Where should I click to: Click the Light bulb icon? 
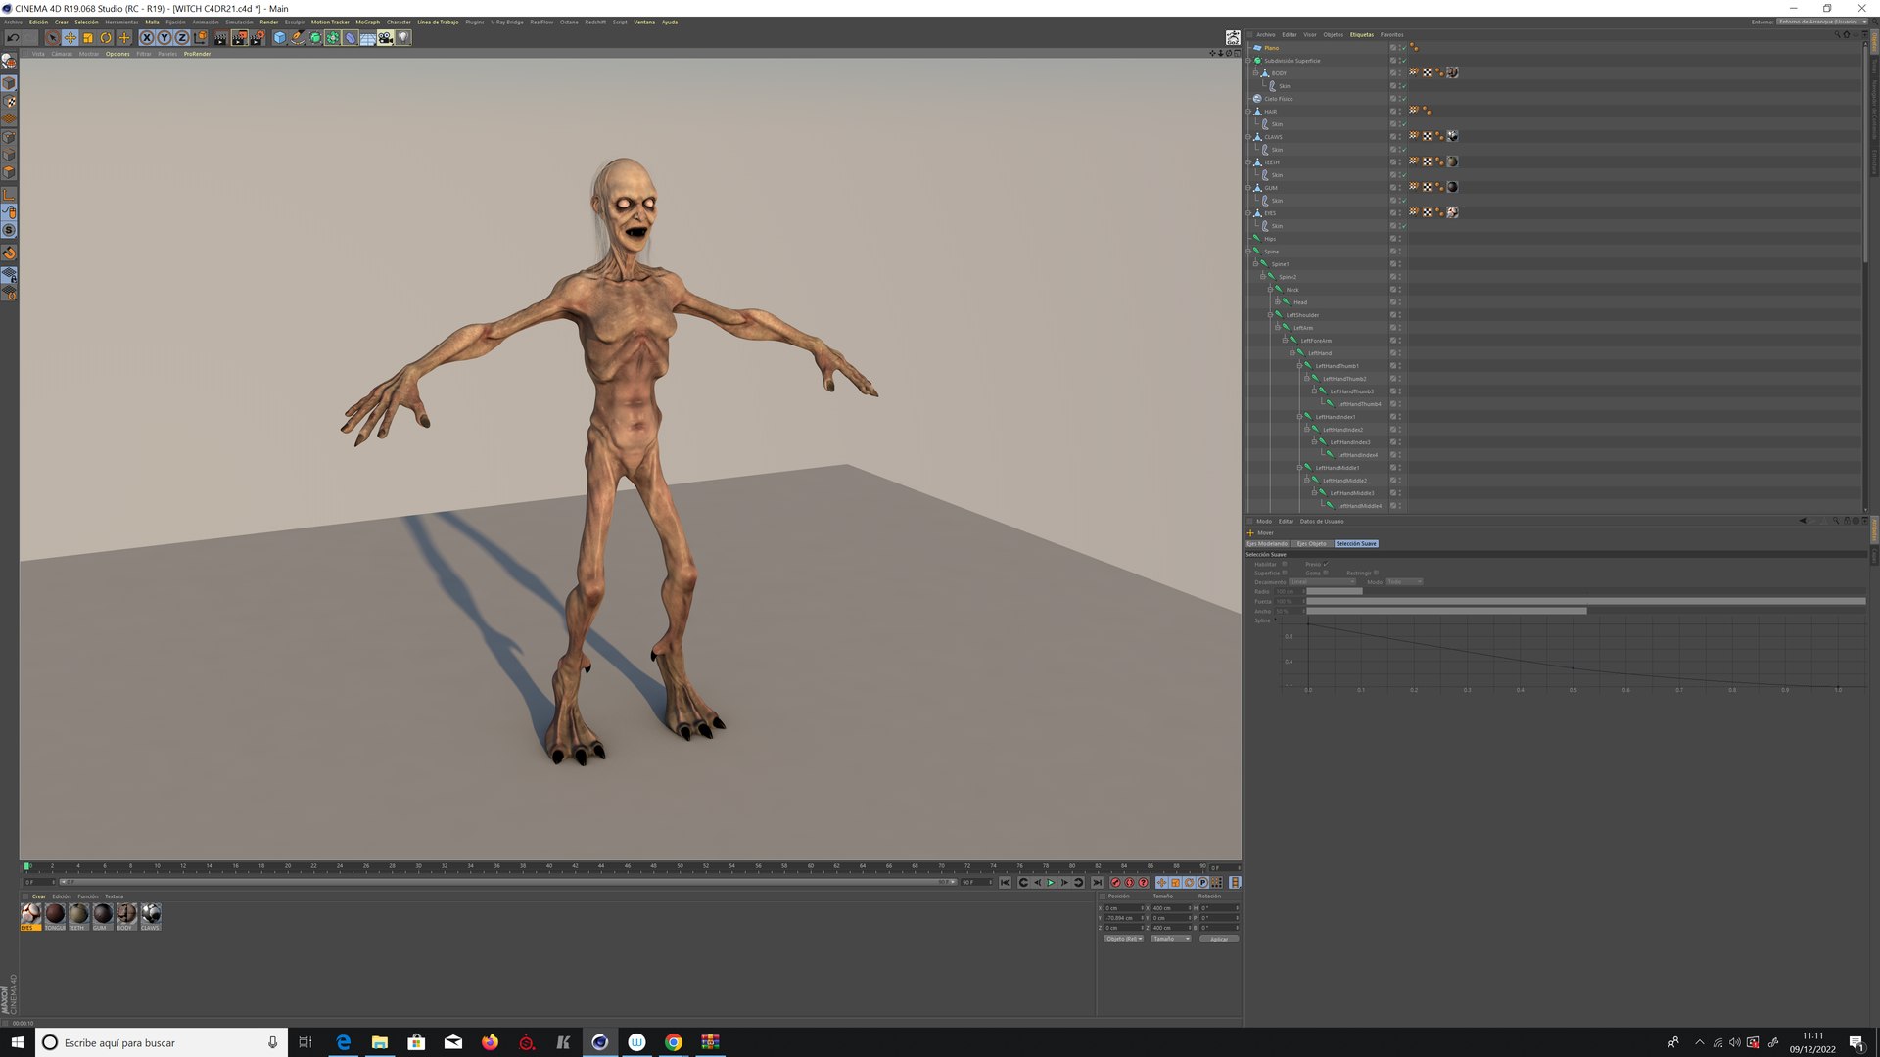(403, 38)
